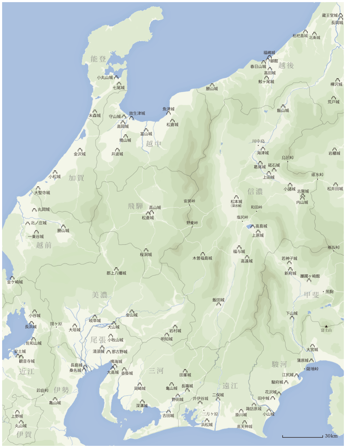Select the 加賀 province label
This screenshot has height=448, width=346.
pyautogui.click(x=77, y=178)
